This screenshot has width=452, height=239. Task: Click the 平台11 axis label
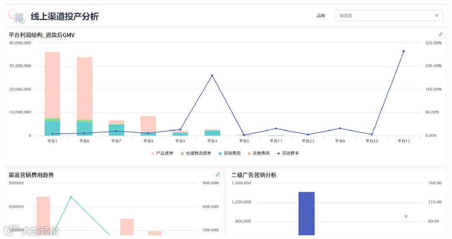click(276, 141)
